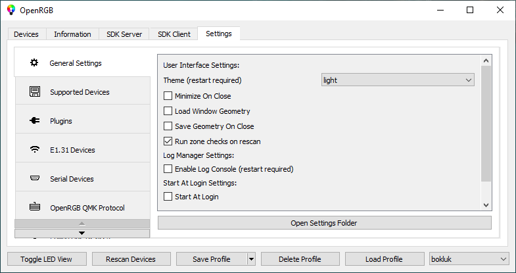Open the Save Profile arrow menu
The height and width of the screenshot is (273, 516).
coord(251,259)
